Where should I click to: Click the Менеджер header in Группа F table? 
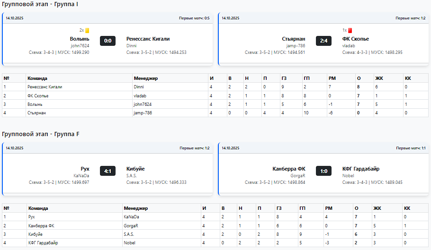(x=135, y=208)
